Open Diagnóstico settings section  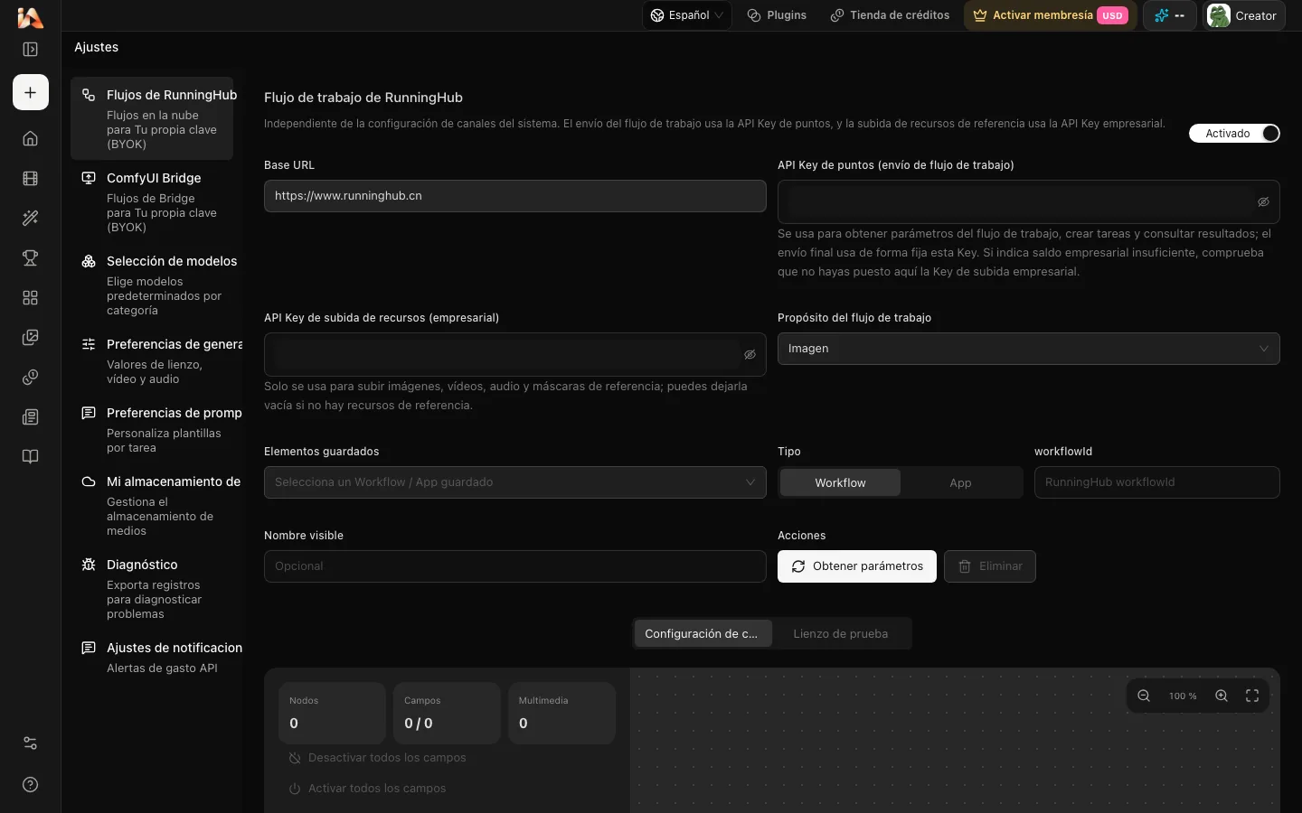[x=153, y=588]
